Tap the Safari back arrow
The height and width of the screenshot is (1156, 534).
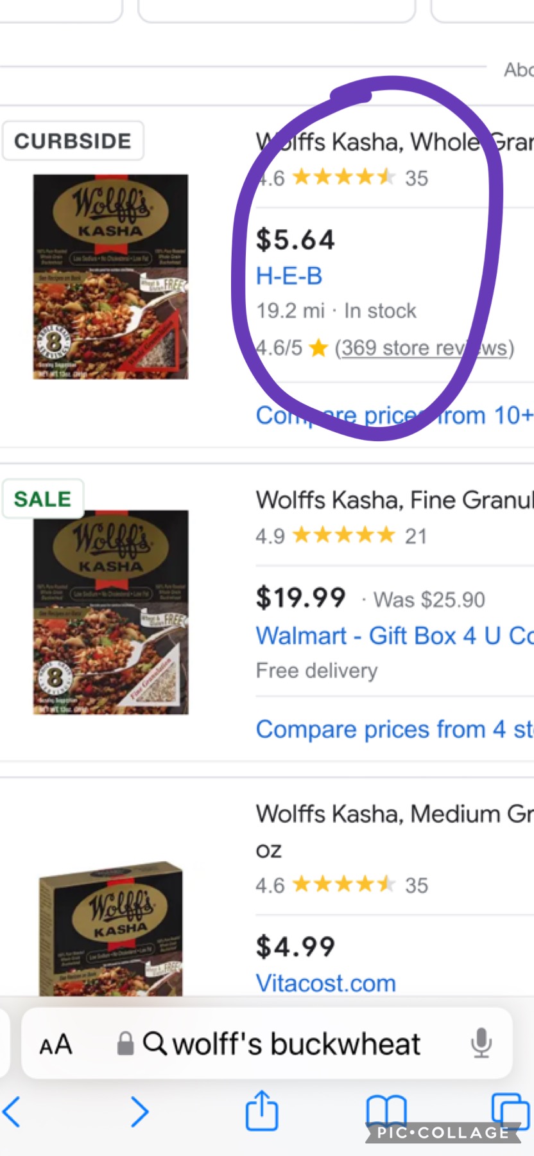pyautogui.click(x=13, y=1112)
